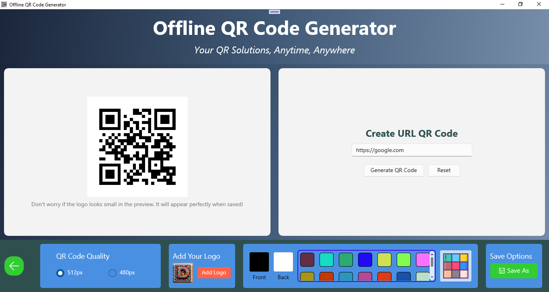Screen dimensions: 549x292
Task: Click the Save As button
Action: [514, 271]
